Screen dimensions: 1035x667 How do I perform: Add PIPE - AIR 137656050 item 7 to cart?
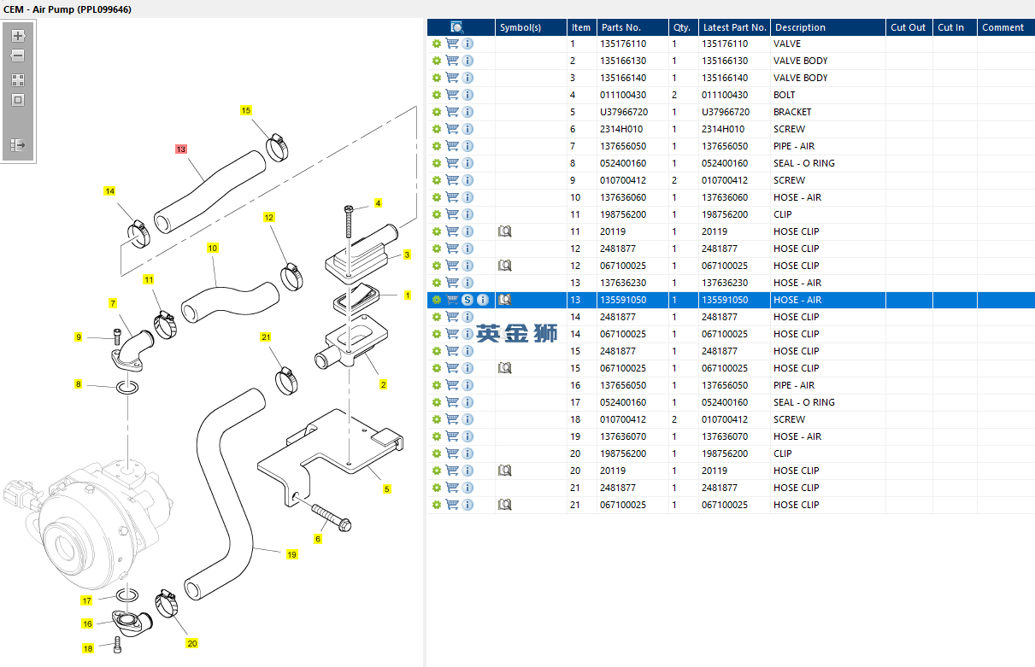coord(452,146)
